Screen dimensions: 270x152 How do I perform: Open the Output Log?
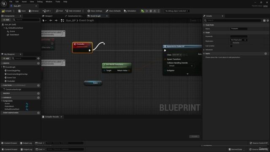pyautogui.click(x=26, y=143)
